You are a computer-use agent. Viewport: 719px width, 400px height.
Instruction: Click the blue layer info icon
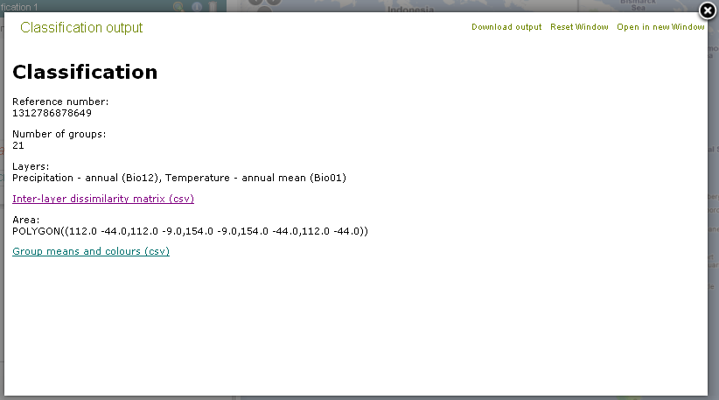tap(197, 6)
